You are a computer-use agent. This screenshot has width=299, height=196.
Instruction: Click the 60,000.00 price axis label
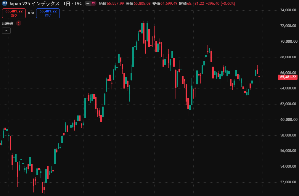pos(289,120)
